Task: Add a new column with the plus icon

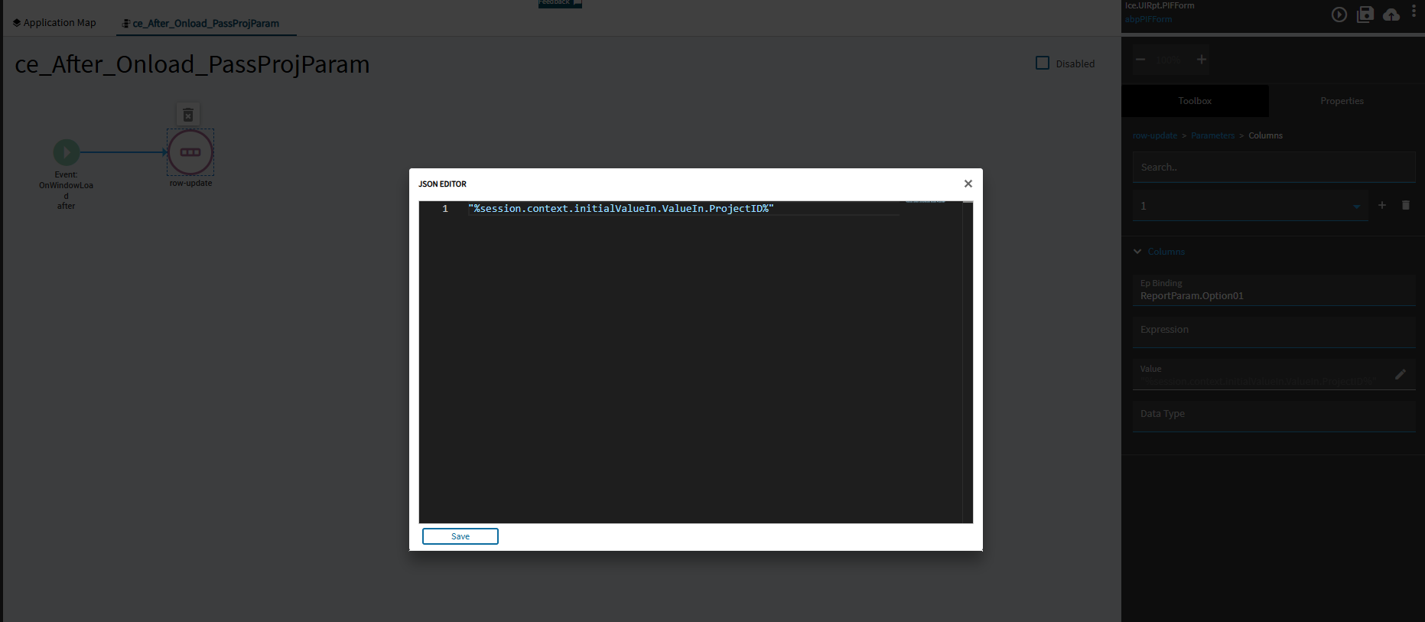Action: (x=1382, y=205)
